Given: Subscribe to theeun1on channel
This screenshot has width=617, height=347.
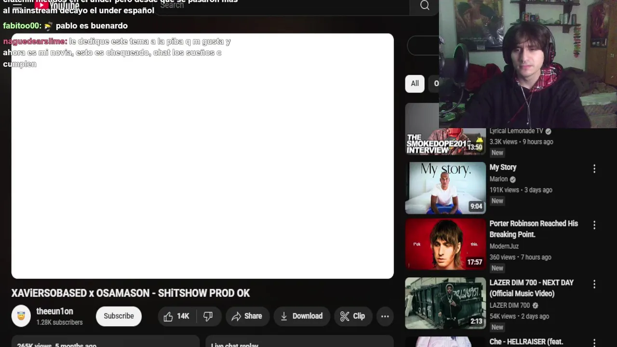Looking at the screenshot, I should click(119, 316).
